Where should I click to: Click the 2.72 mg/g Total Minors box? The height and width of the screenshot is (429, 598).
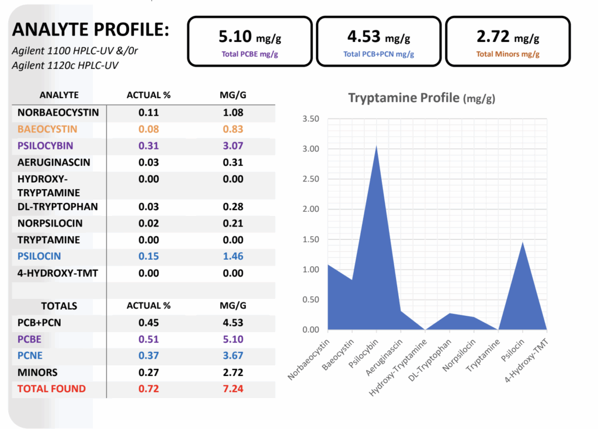click(x=507, y=41)
